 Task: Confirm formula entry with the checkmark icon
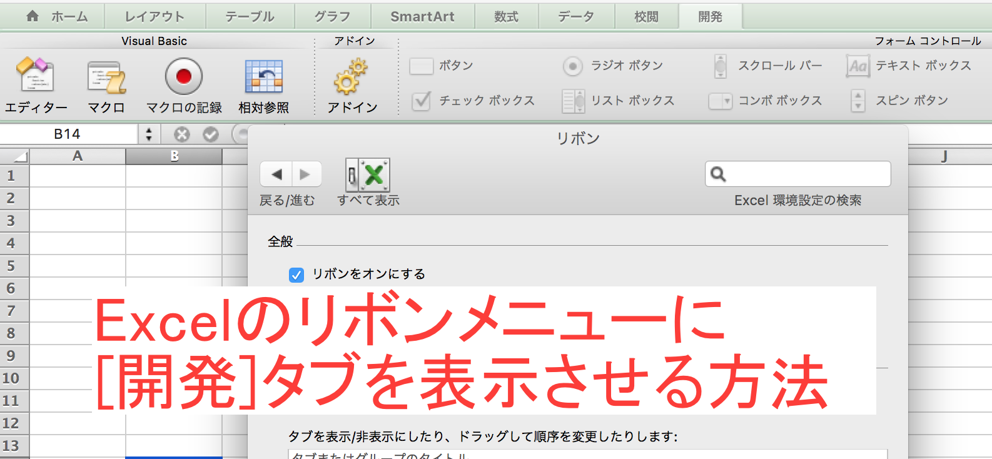click(x=211, y=134)
